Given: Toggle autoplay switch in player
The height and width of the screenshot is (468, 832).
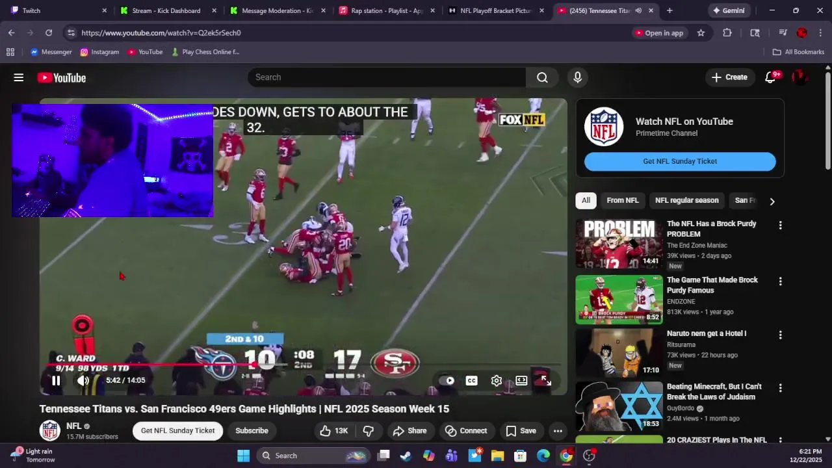Looking at the screenshot, I should (447, 381).
